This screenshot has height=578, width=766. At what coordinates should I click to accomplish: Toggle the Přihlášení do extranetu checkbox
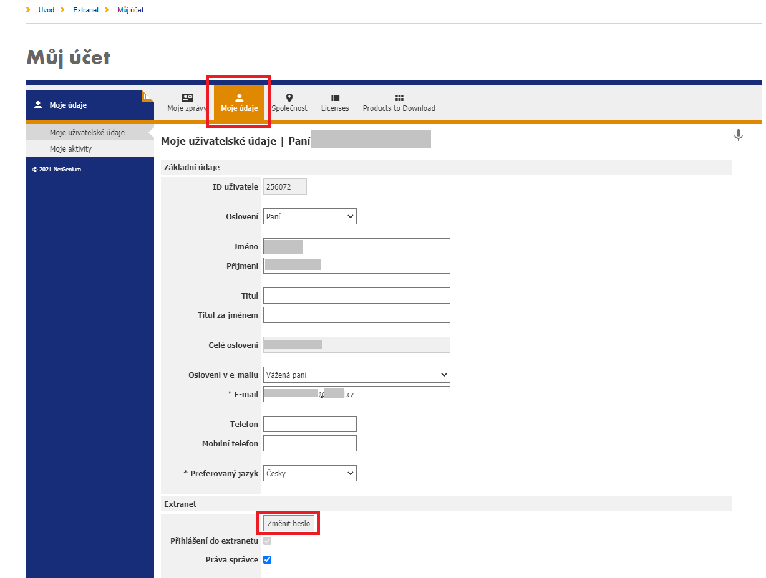point(267,541)
